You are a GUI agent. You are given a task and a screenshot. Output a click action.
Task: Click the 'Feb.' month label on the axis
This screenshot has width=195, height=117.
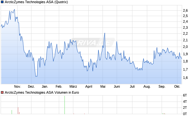[59, 86]
